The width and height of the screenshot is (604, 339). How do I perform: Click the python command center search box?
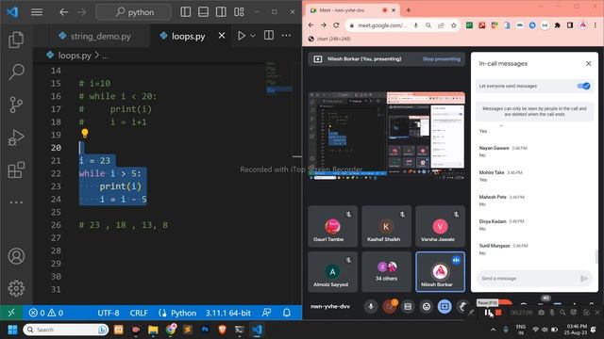click(134, 12)
